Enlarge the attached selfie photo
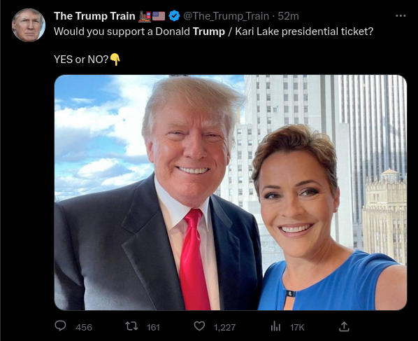 click(231, 193)
